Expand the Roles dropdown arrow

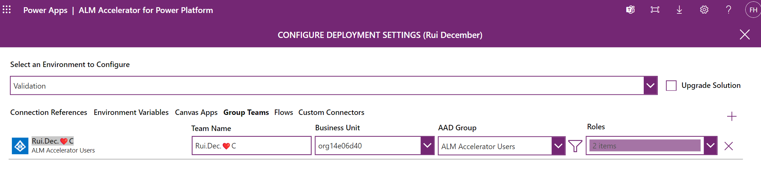point(710,146)
